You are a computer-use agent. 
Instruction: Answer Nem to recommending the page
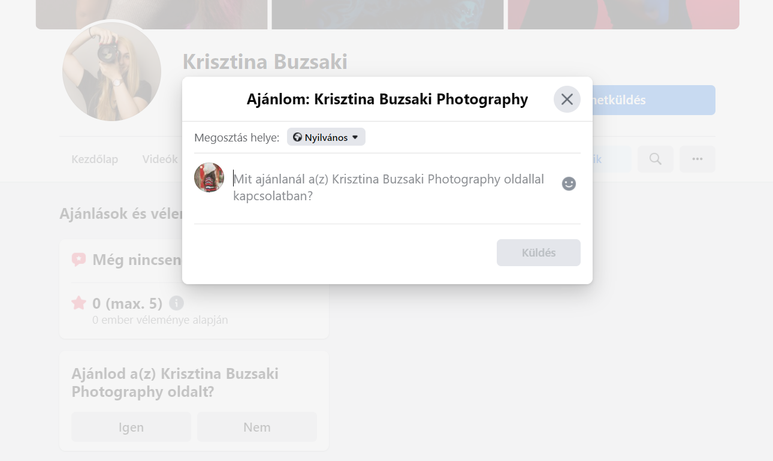(x=257, y=427)
